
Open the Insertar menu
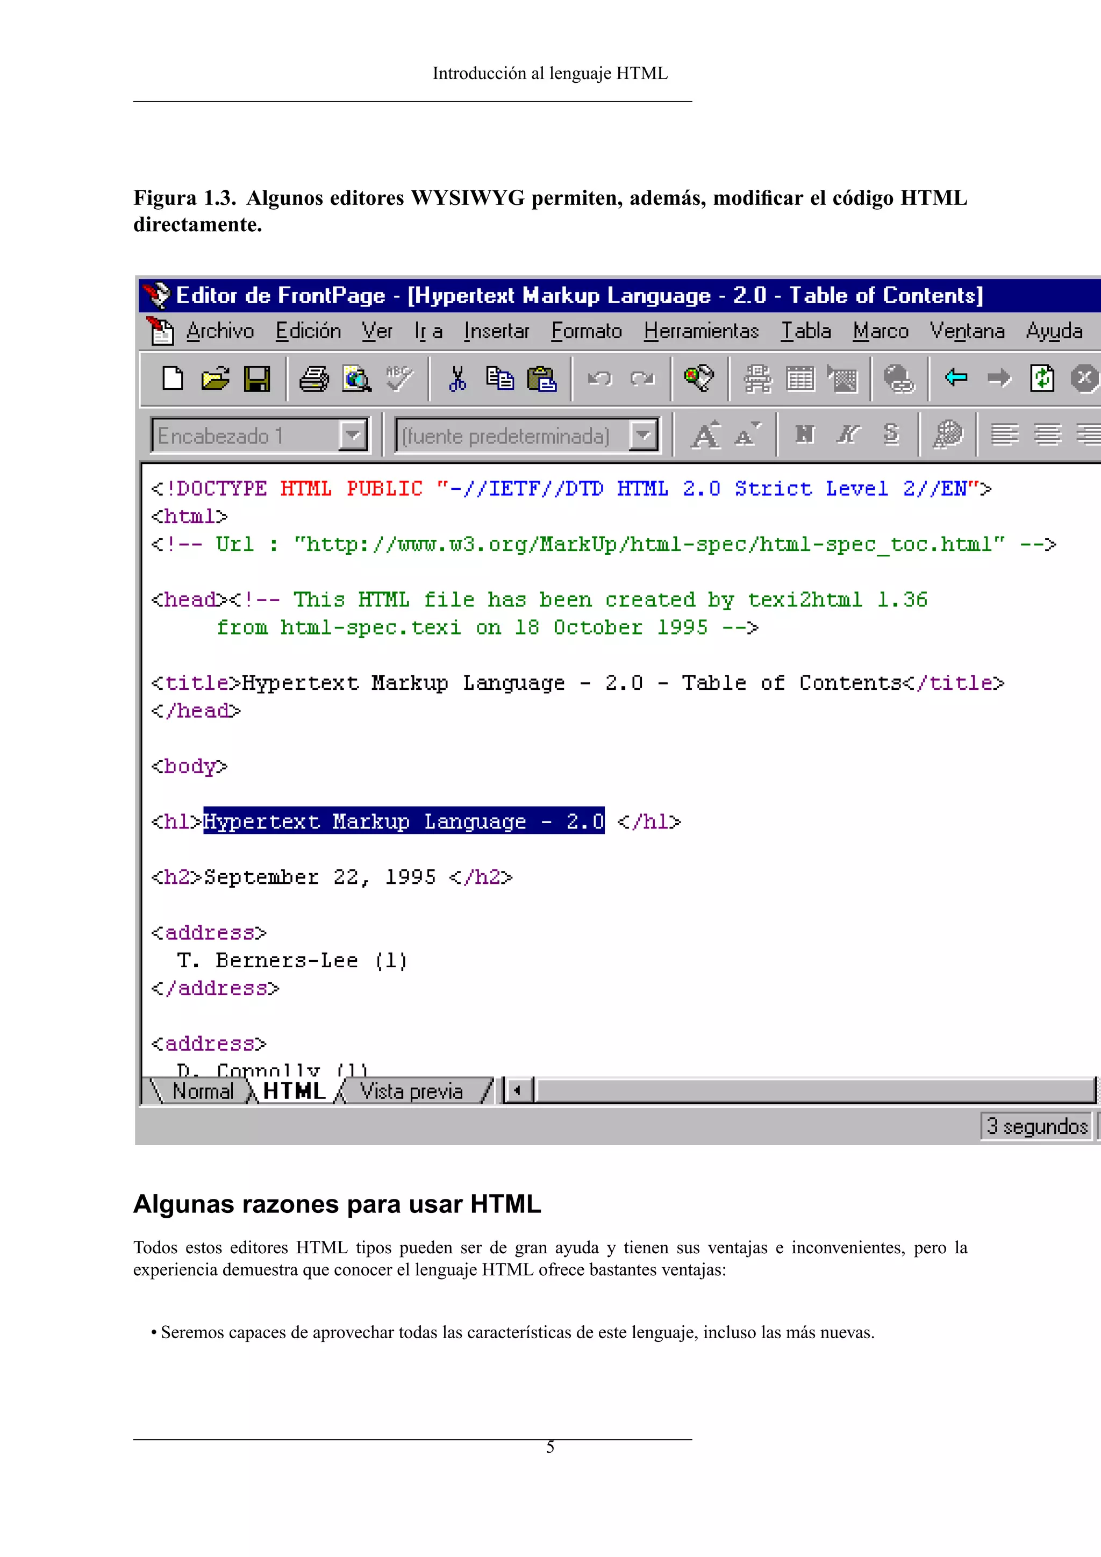[x=496, y=331]
